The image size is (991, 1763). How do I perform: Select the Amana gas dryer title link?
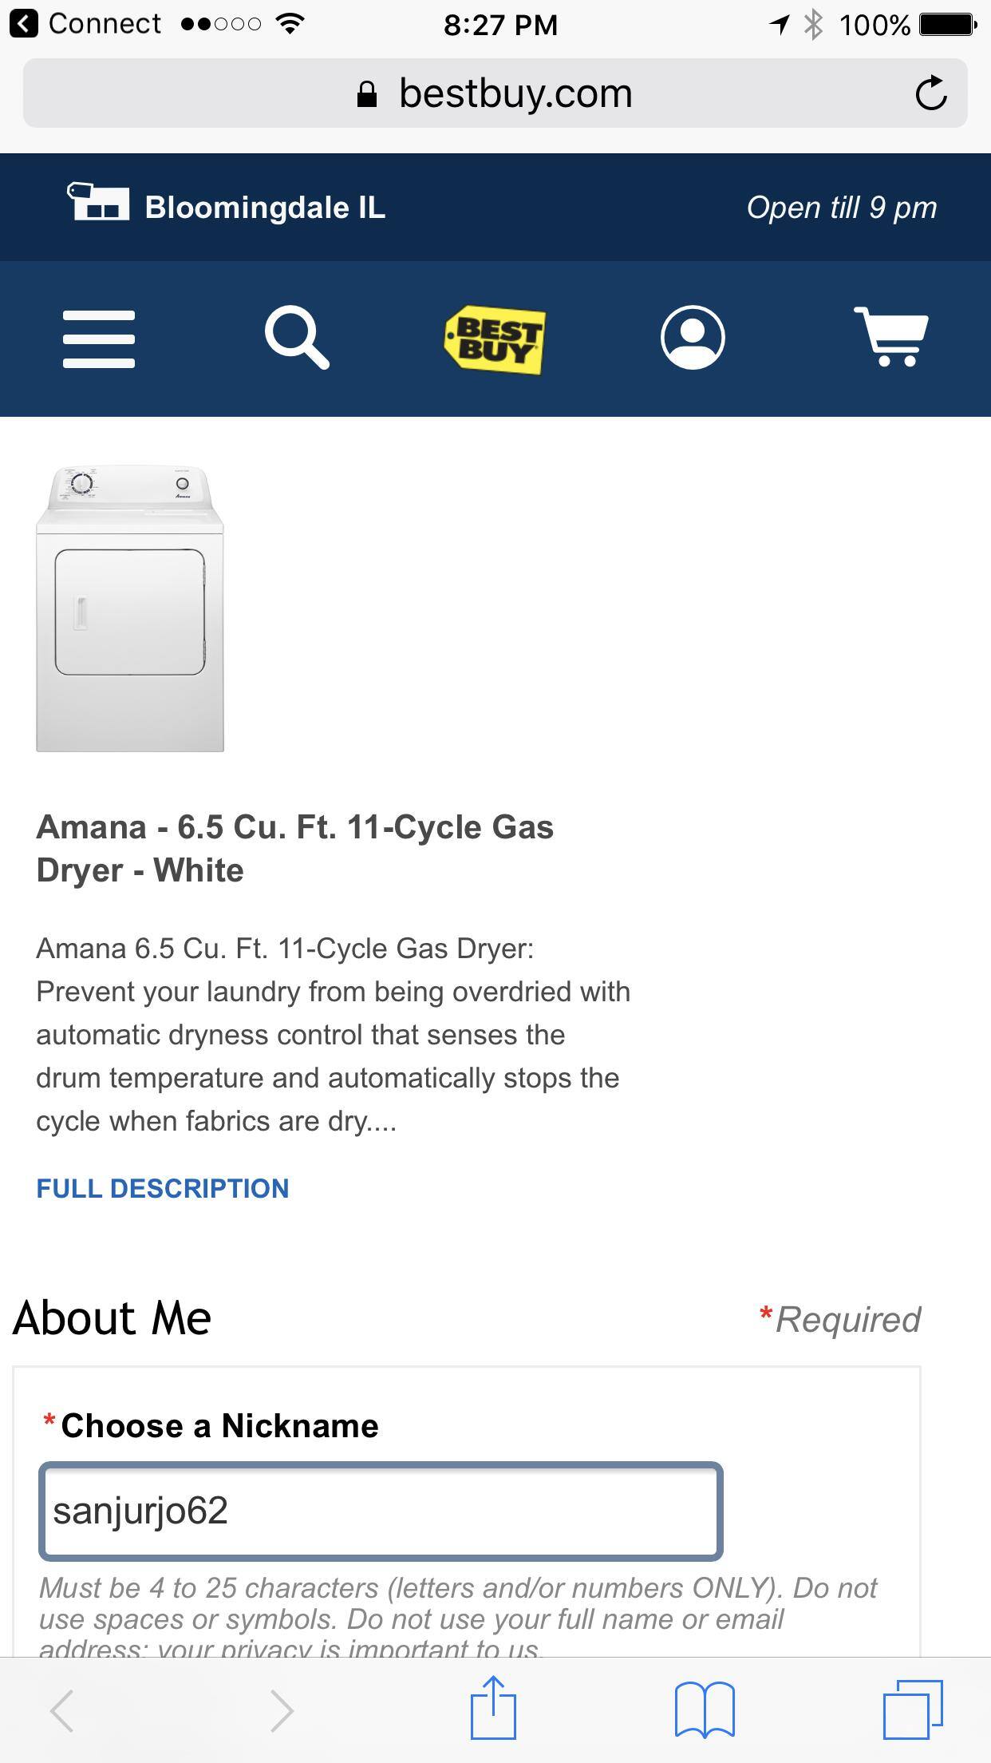297,848
